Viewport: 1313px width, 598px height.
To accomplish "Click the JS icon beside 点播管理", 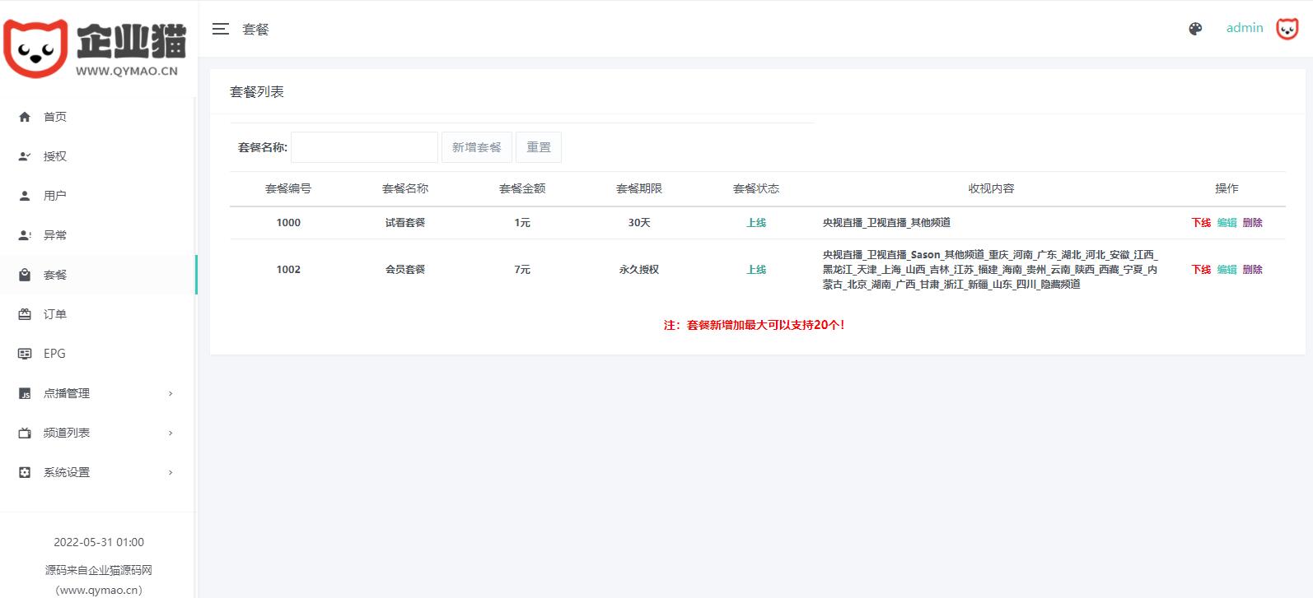I will [25, 393].
